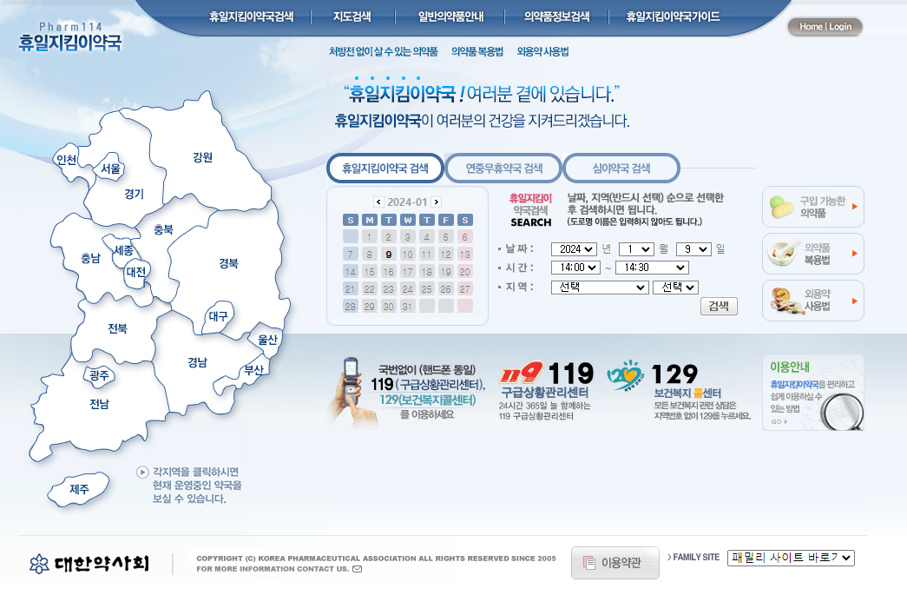Open 외용약 사용법 submenu link
Image resolution: width=907 pixels, height=602 pixels.
coord(542,51)
